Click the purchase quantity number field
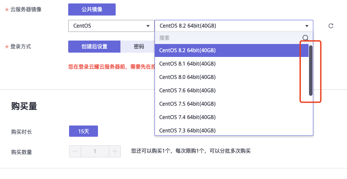 point(95,151)
